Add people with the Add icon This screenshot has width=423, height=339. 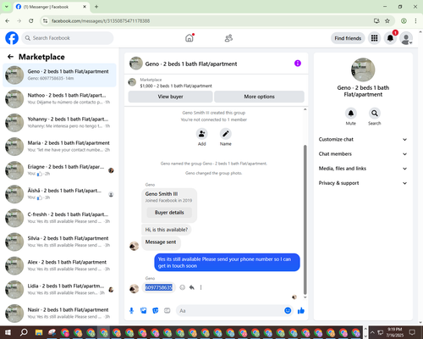pos(202,134)
